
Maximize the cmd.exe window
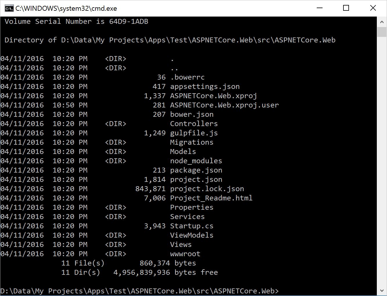point(346,8)
